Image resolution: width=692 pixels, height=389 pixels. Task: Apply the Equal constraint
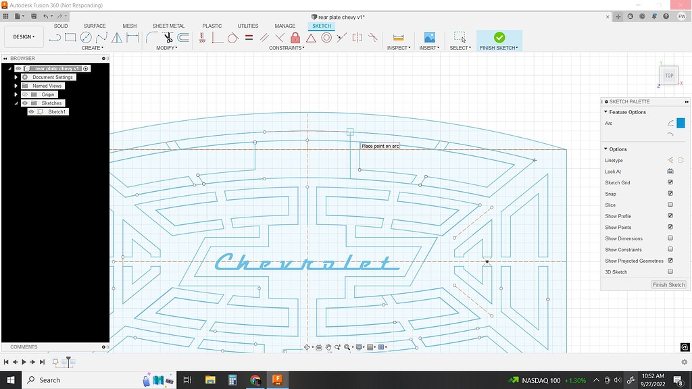(x=249, y=38)
